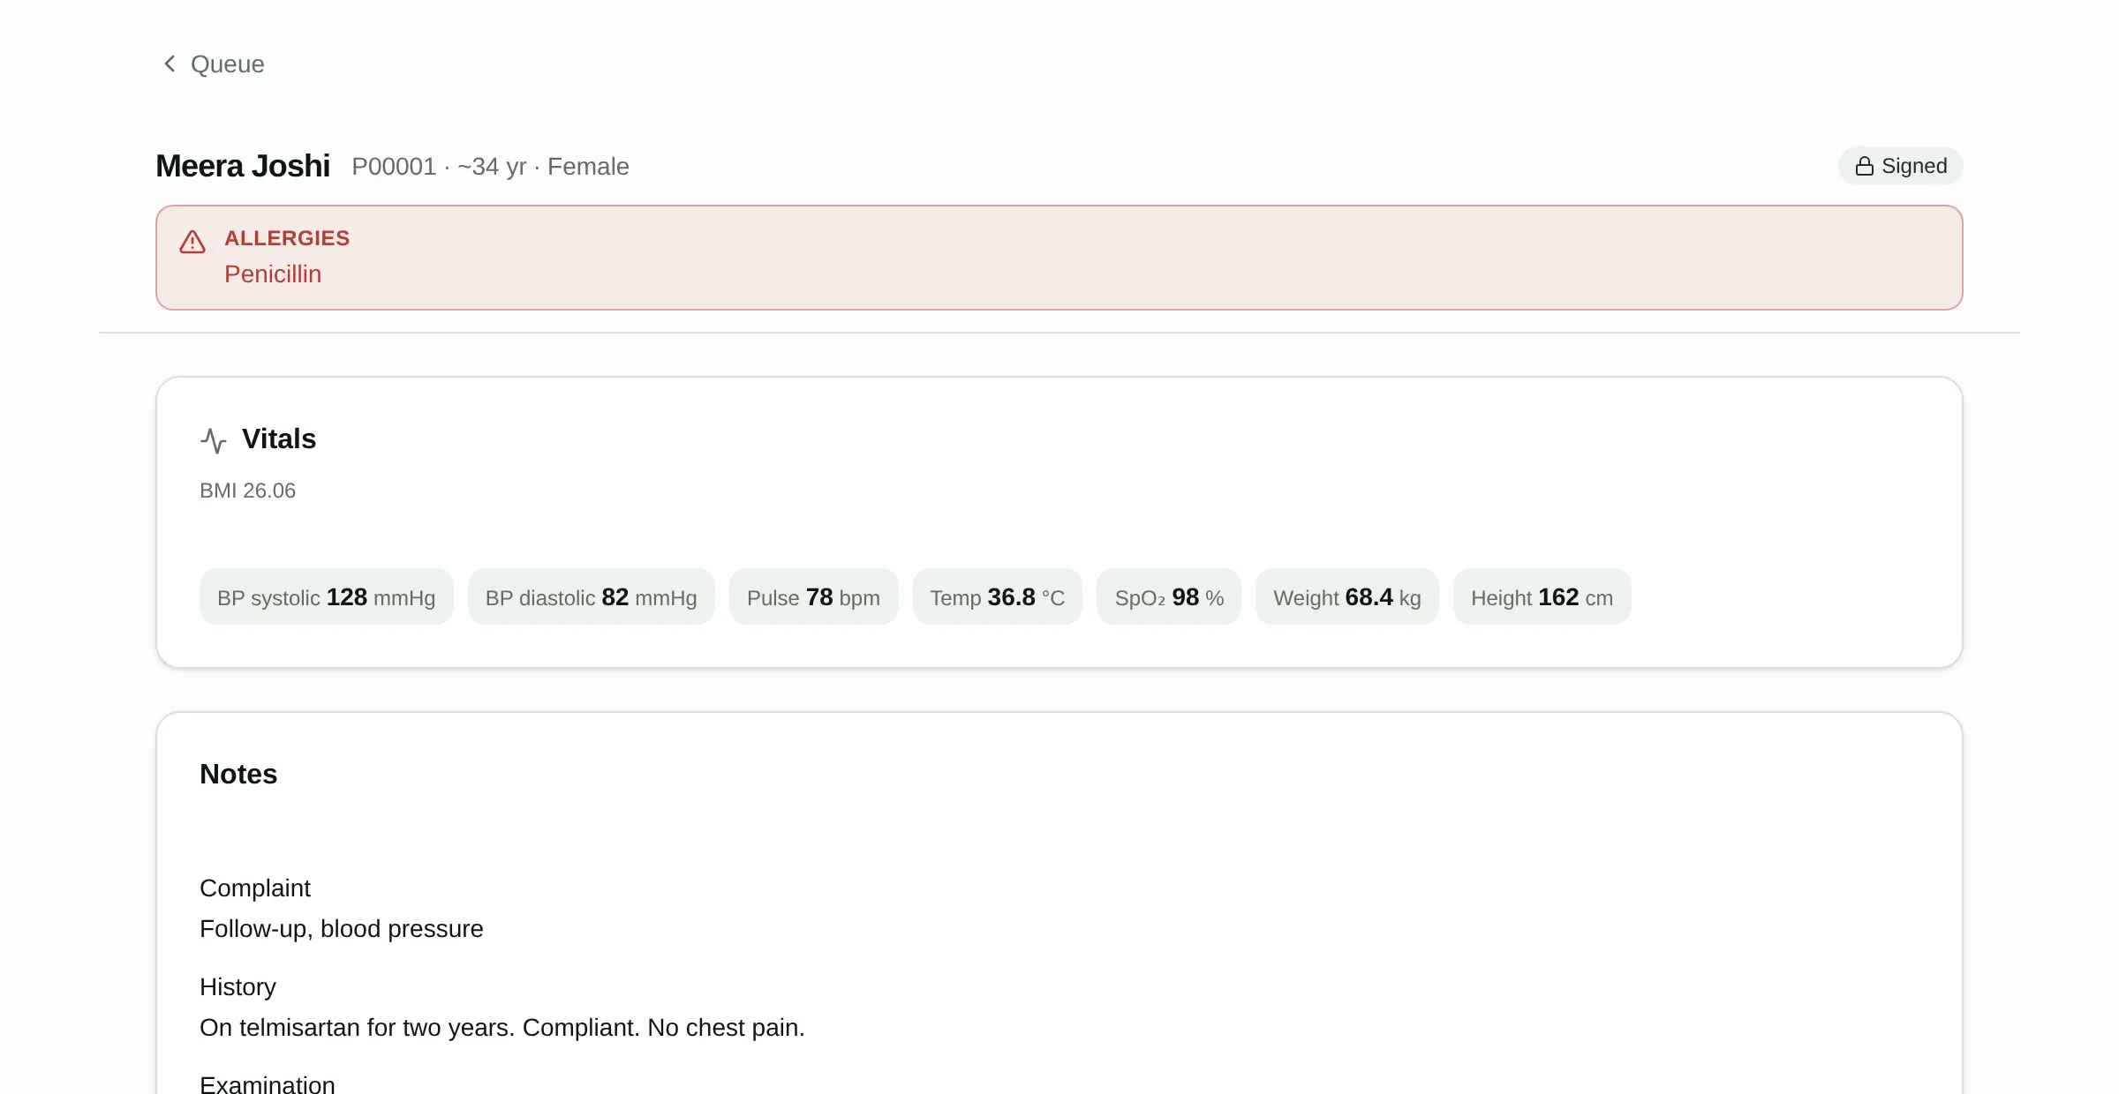Click the Signed lock icon
Image resolution: width=2119 pixels, height=1094 pixels.
[x=1864, y=166]
